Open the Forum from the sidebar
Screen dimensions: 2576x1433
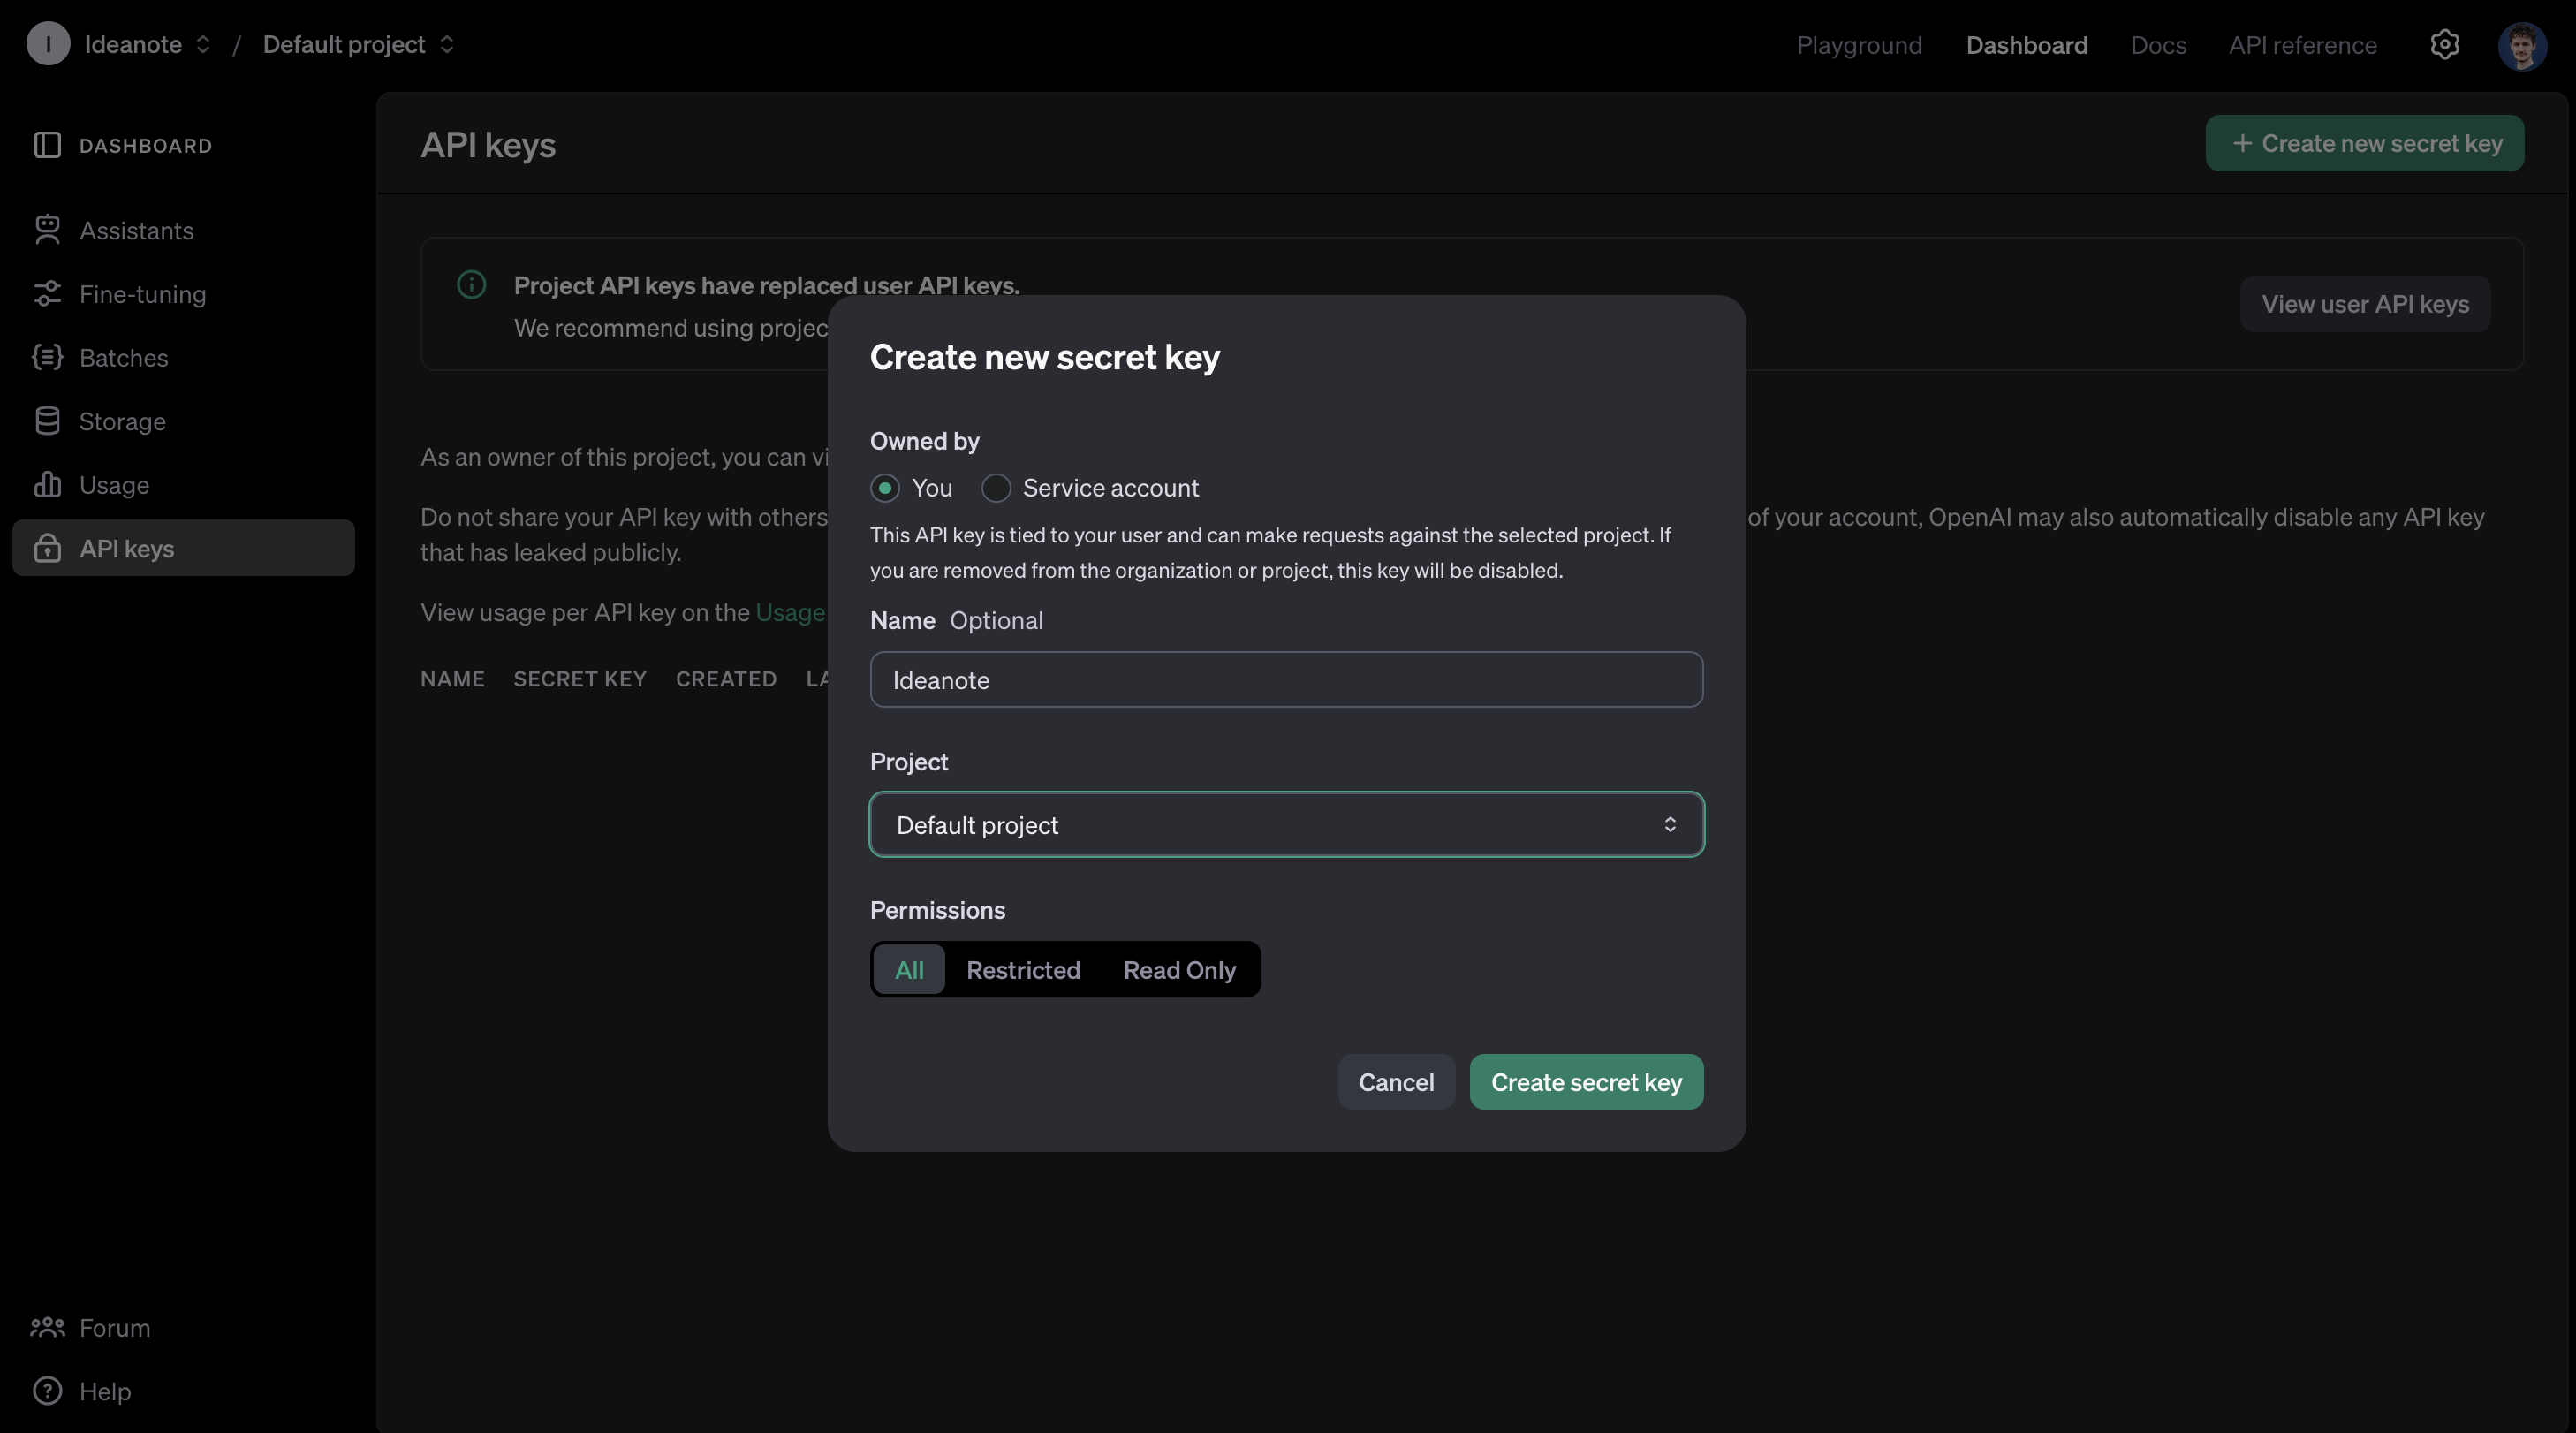114,1327
